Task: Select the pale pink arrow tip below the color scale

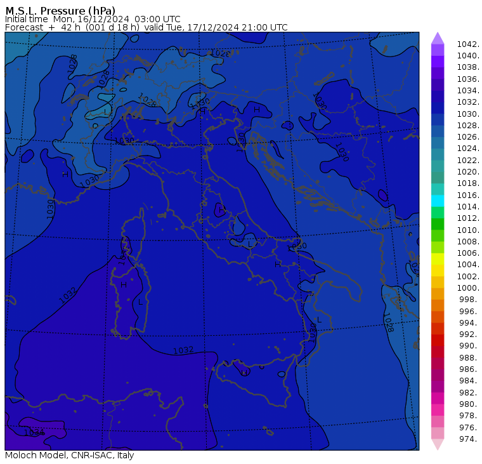Action: coord(438,444)
